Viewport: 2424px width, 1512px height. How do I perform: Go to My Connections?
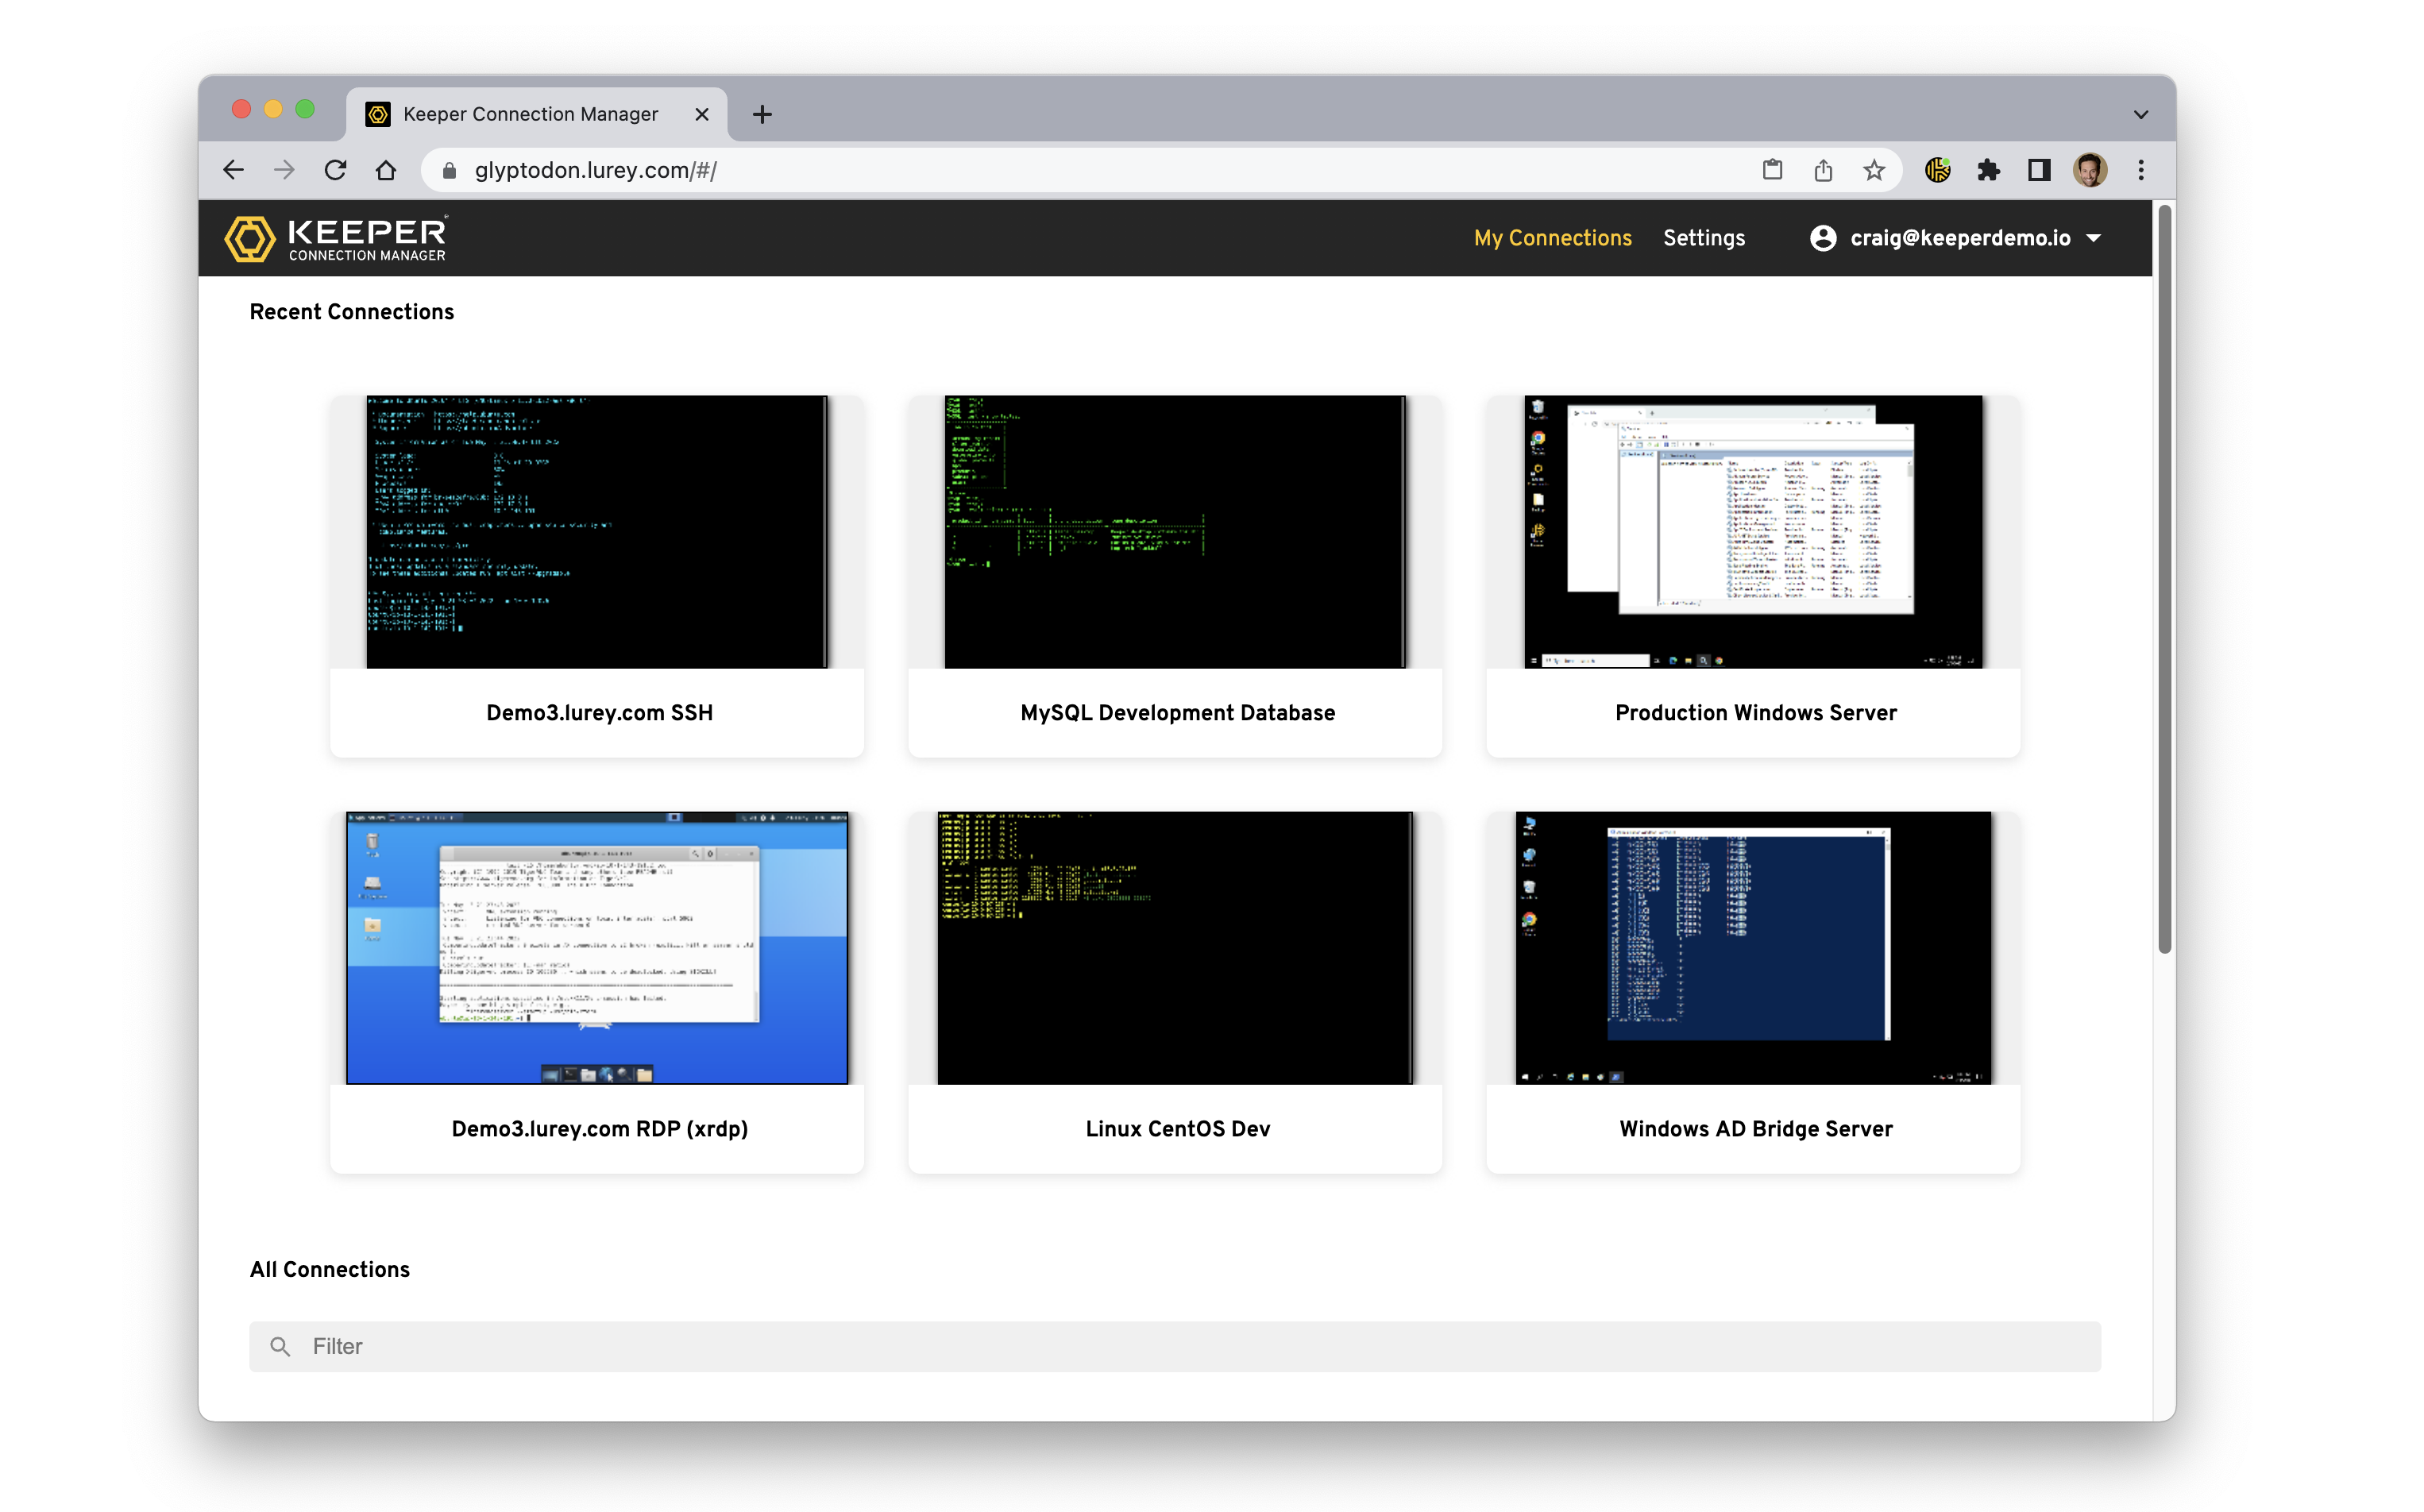click(x=1552, y=238)
